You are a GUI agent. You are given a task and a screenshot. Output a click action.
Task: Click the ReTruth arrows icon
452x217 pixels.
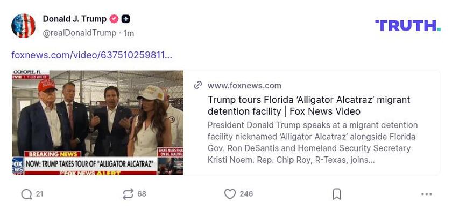pos(128,194)
